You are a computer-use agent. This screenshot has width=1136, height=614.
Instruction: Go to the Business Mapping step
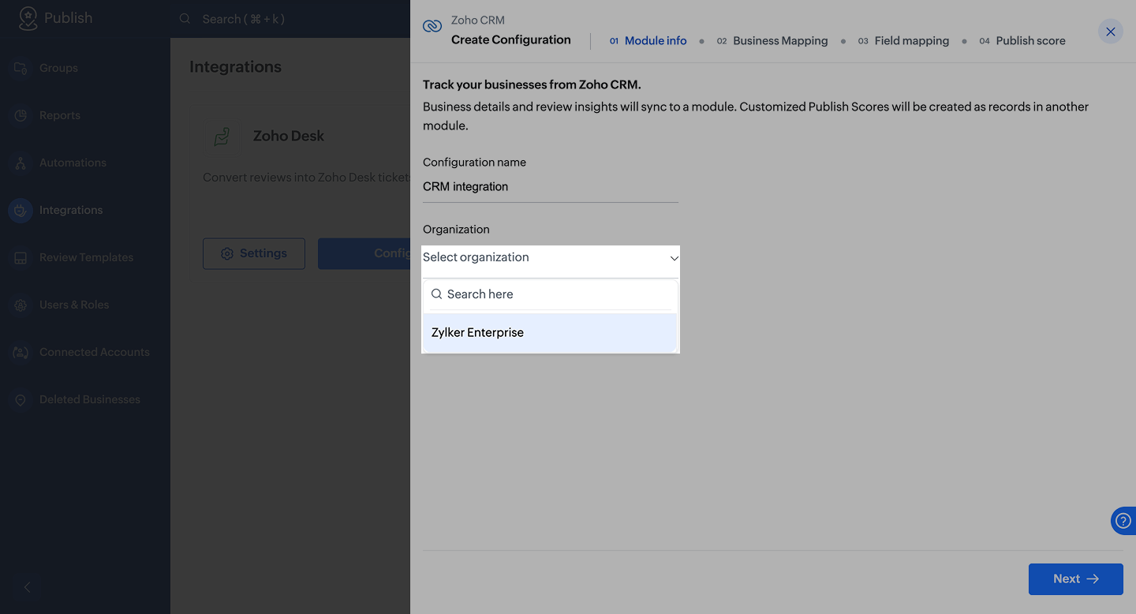pos(779,41)
